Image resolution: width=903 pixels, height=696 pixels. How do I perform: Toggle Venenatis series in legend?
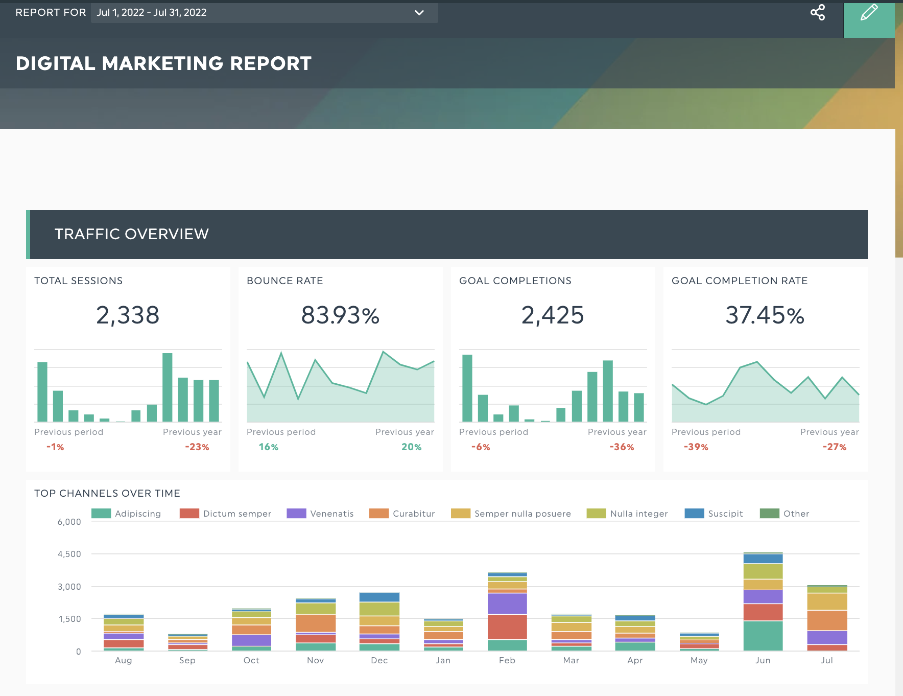(320, 514)
